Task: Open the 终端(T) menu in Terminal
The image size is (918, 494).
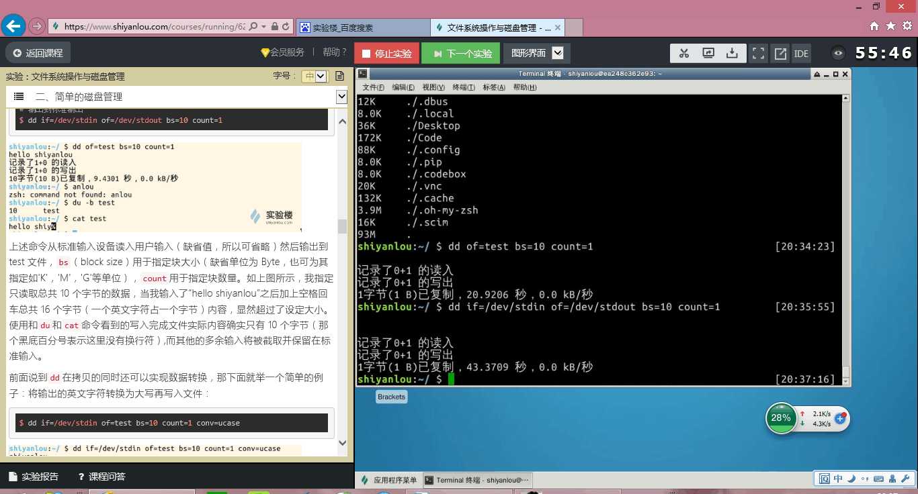Action: (464, 87)
